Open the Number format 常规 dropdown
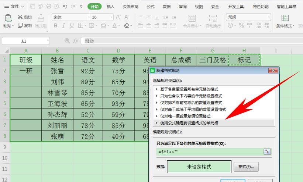This screenshot has width=303, height=182. [x=269, y=17]
